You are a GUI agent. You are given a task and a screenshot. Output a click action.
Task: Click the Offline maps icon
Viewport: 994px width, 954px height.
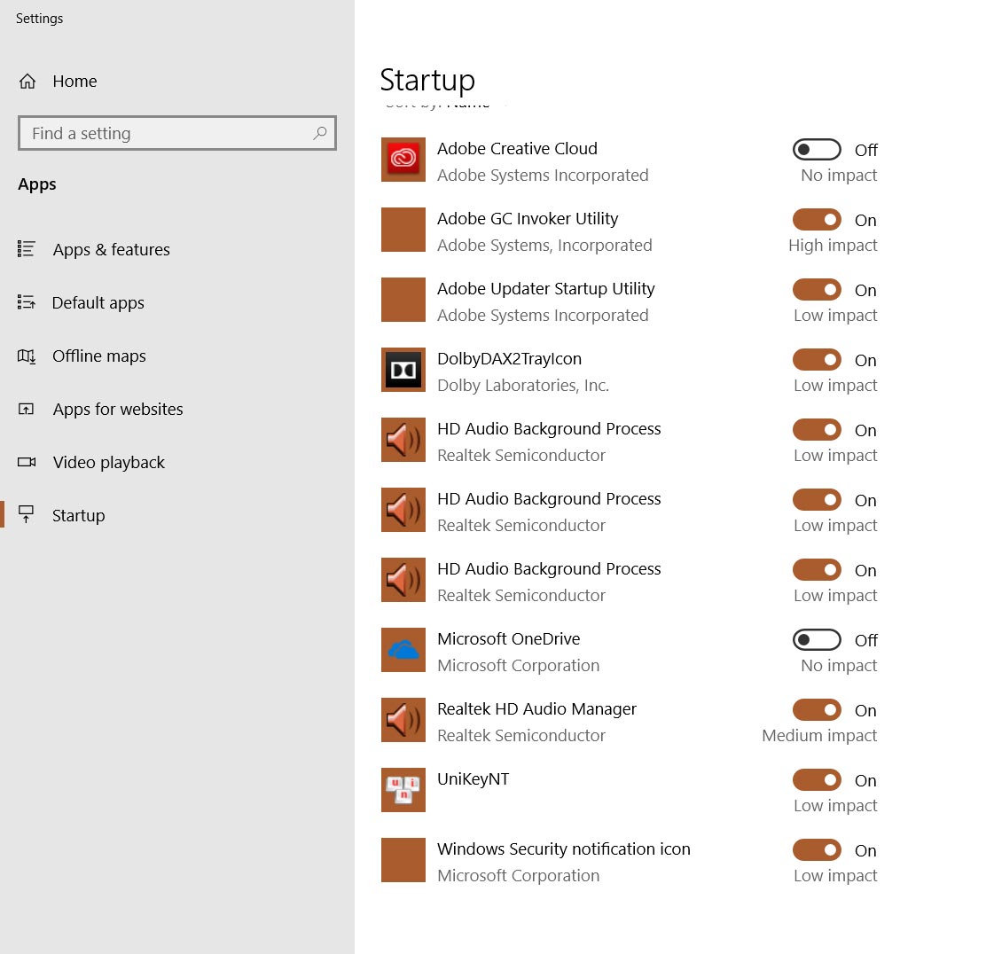(x=26, y=356)
